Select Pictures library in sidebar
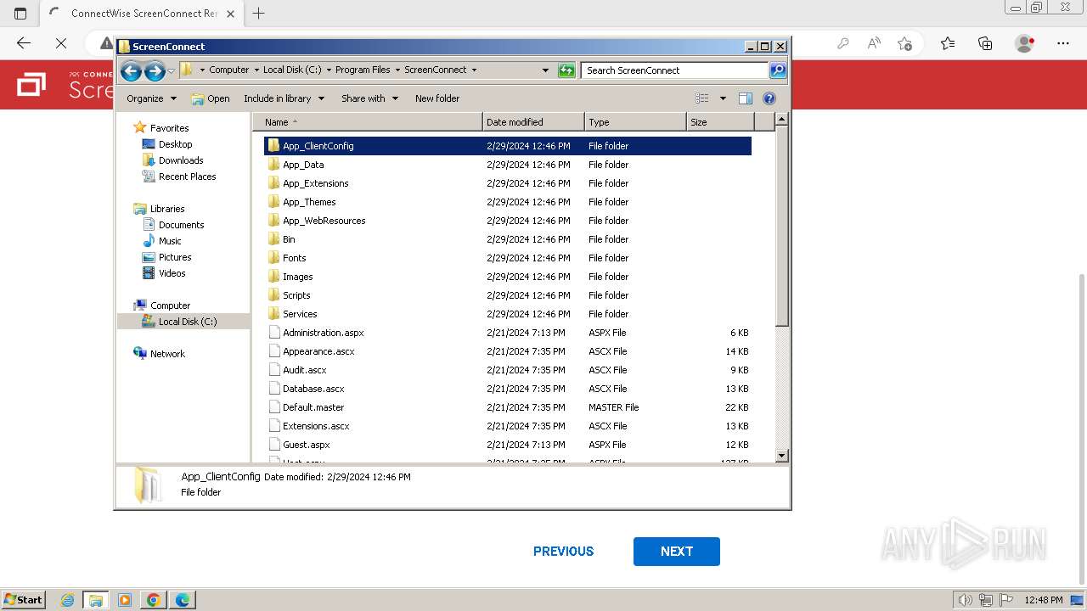 click(x=175, y=257)
